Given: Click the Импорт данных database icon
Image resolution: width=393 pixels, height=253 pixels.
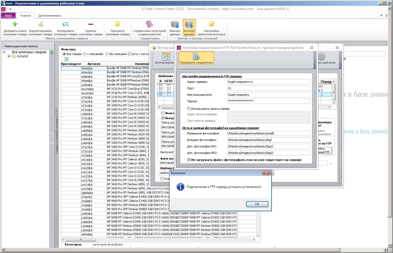Looking at the screenshot, I should pos(175,24).
